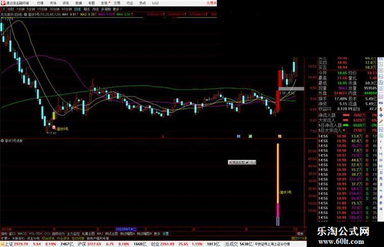This screenshot has height=247, width=384.
Task: Switch to the MACD indicator tab
Action: coord(22,234)
